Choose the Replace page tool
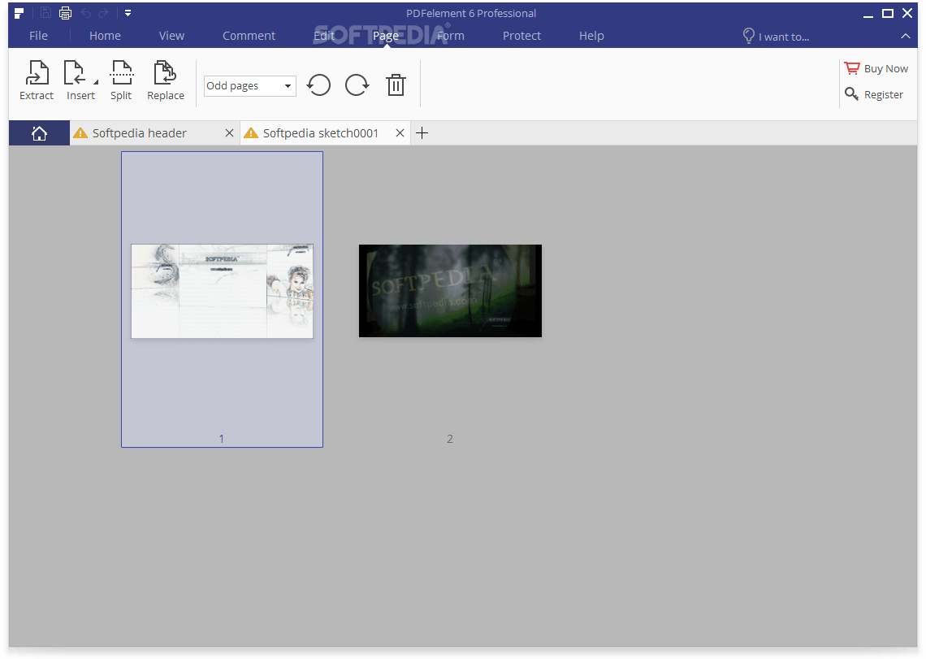The height and width of the screenshot is (659, 926). point(166,80)
